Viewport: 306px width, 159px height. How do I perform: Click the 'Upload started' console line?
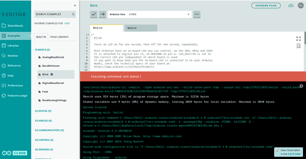[x=95, y=107]
